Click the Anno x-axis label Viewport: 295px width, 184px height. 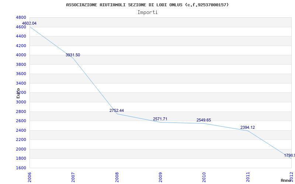click(286, 180)
